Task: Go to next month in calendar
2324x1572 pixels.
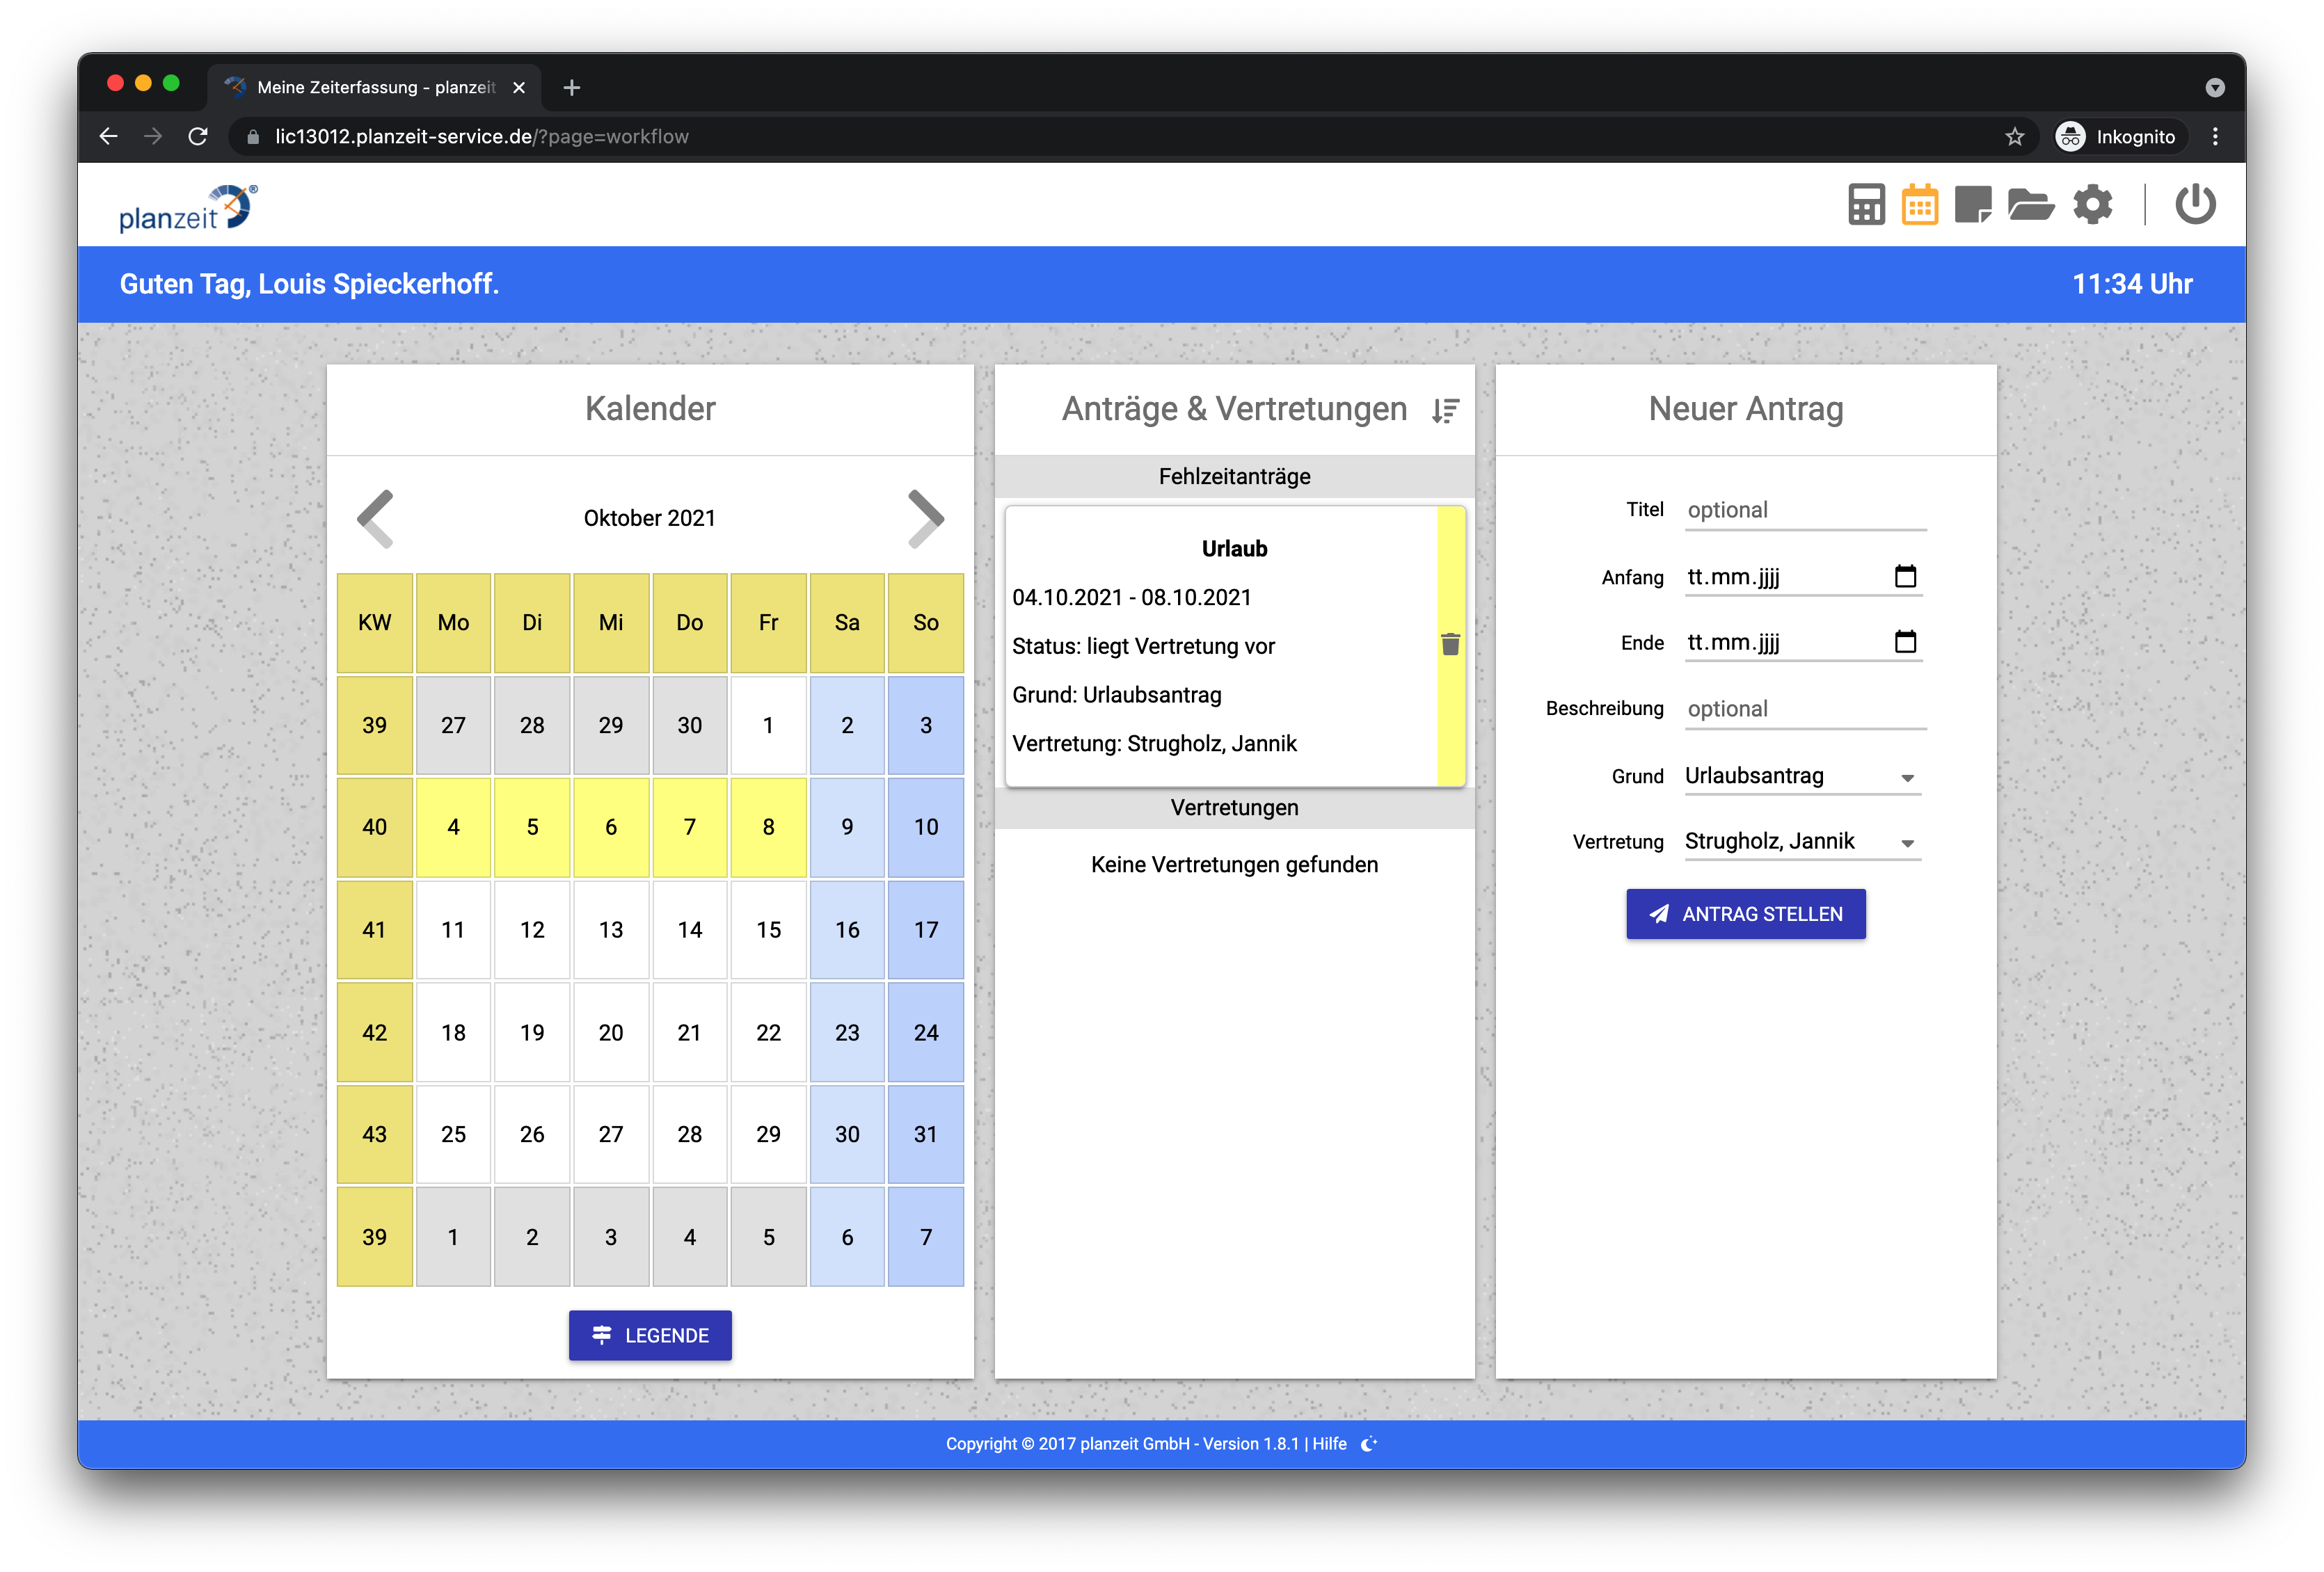Action: click(925, 518)
